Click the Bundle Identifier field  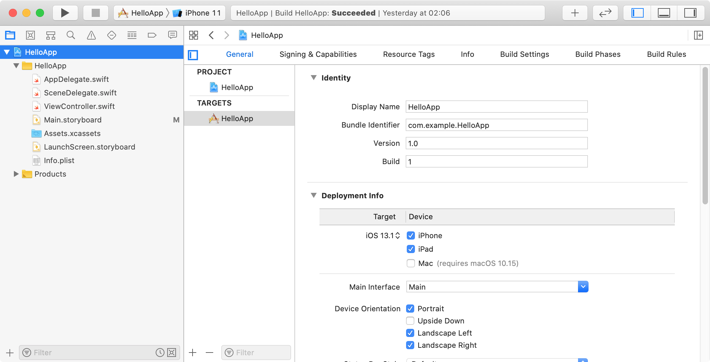[x=496, y=125]
